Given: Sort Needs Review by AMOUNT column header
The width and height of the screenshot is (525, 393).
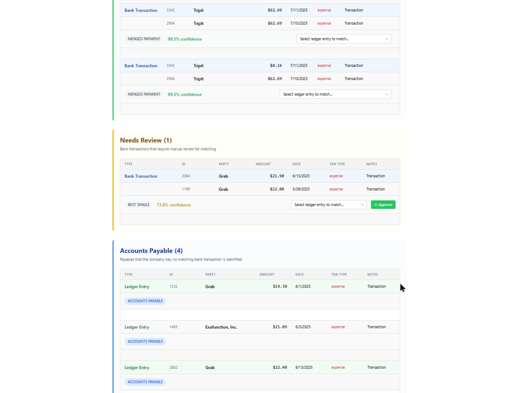Looking at the screenshot, I should tap(263, 164).
